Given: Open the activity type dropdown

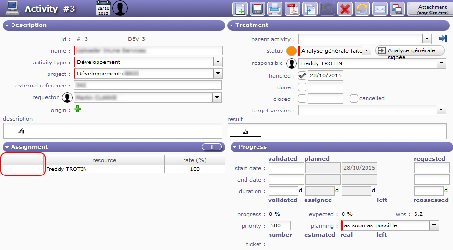Looking at the screenshot, I should [218, 62].
